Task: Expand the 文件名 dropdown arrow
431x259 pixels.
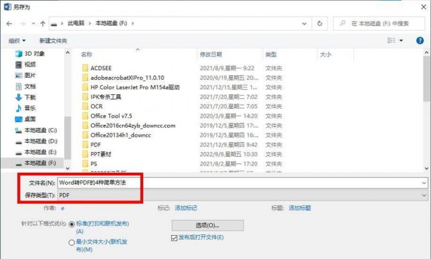Action: (424, 183)
